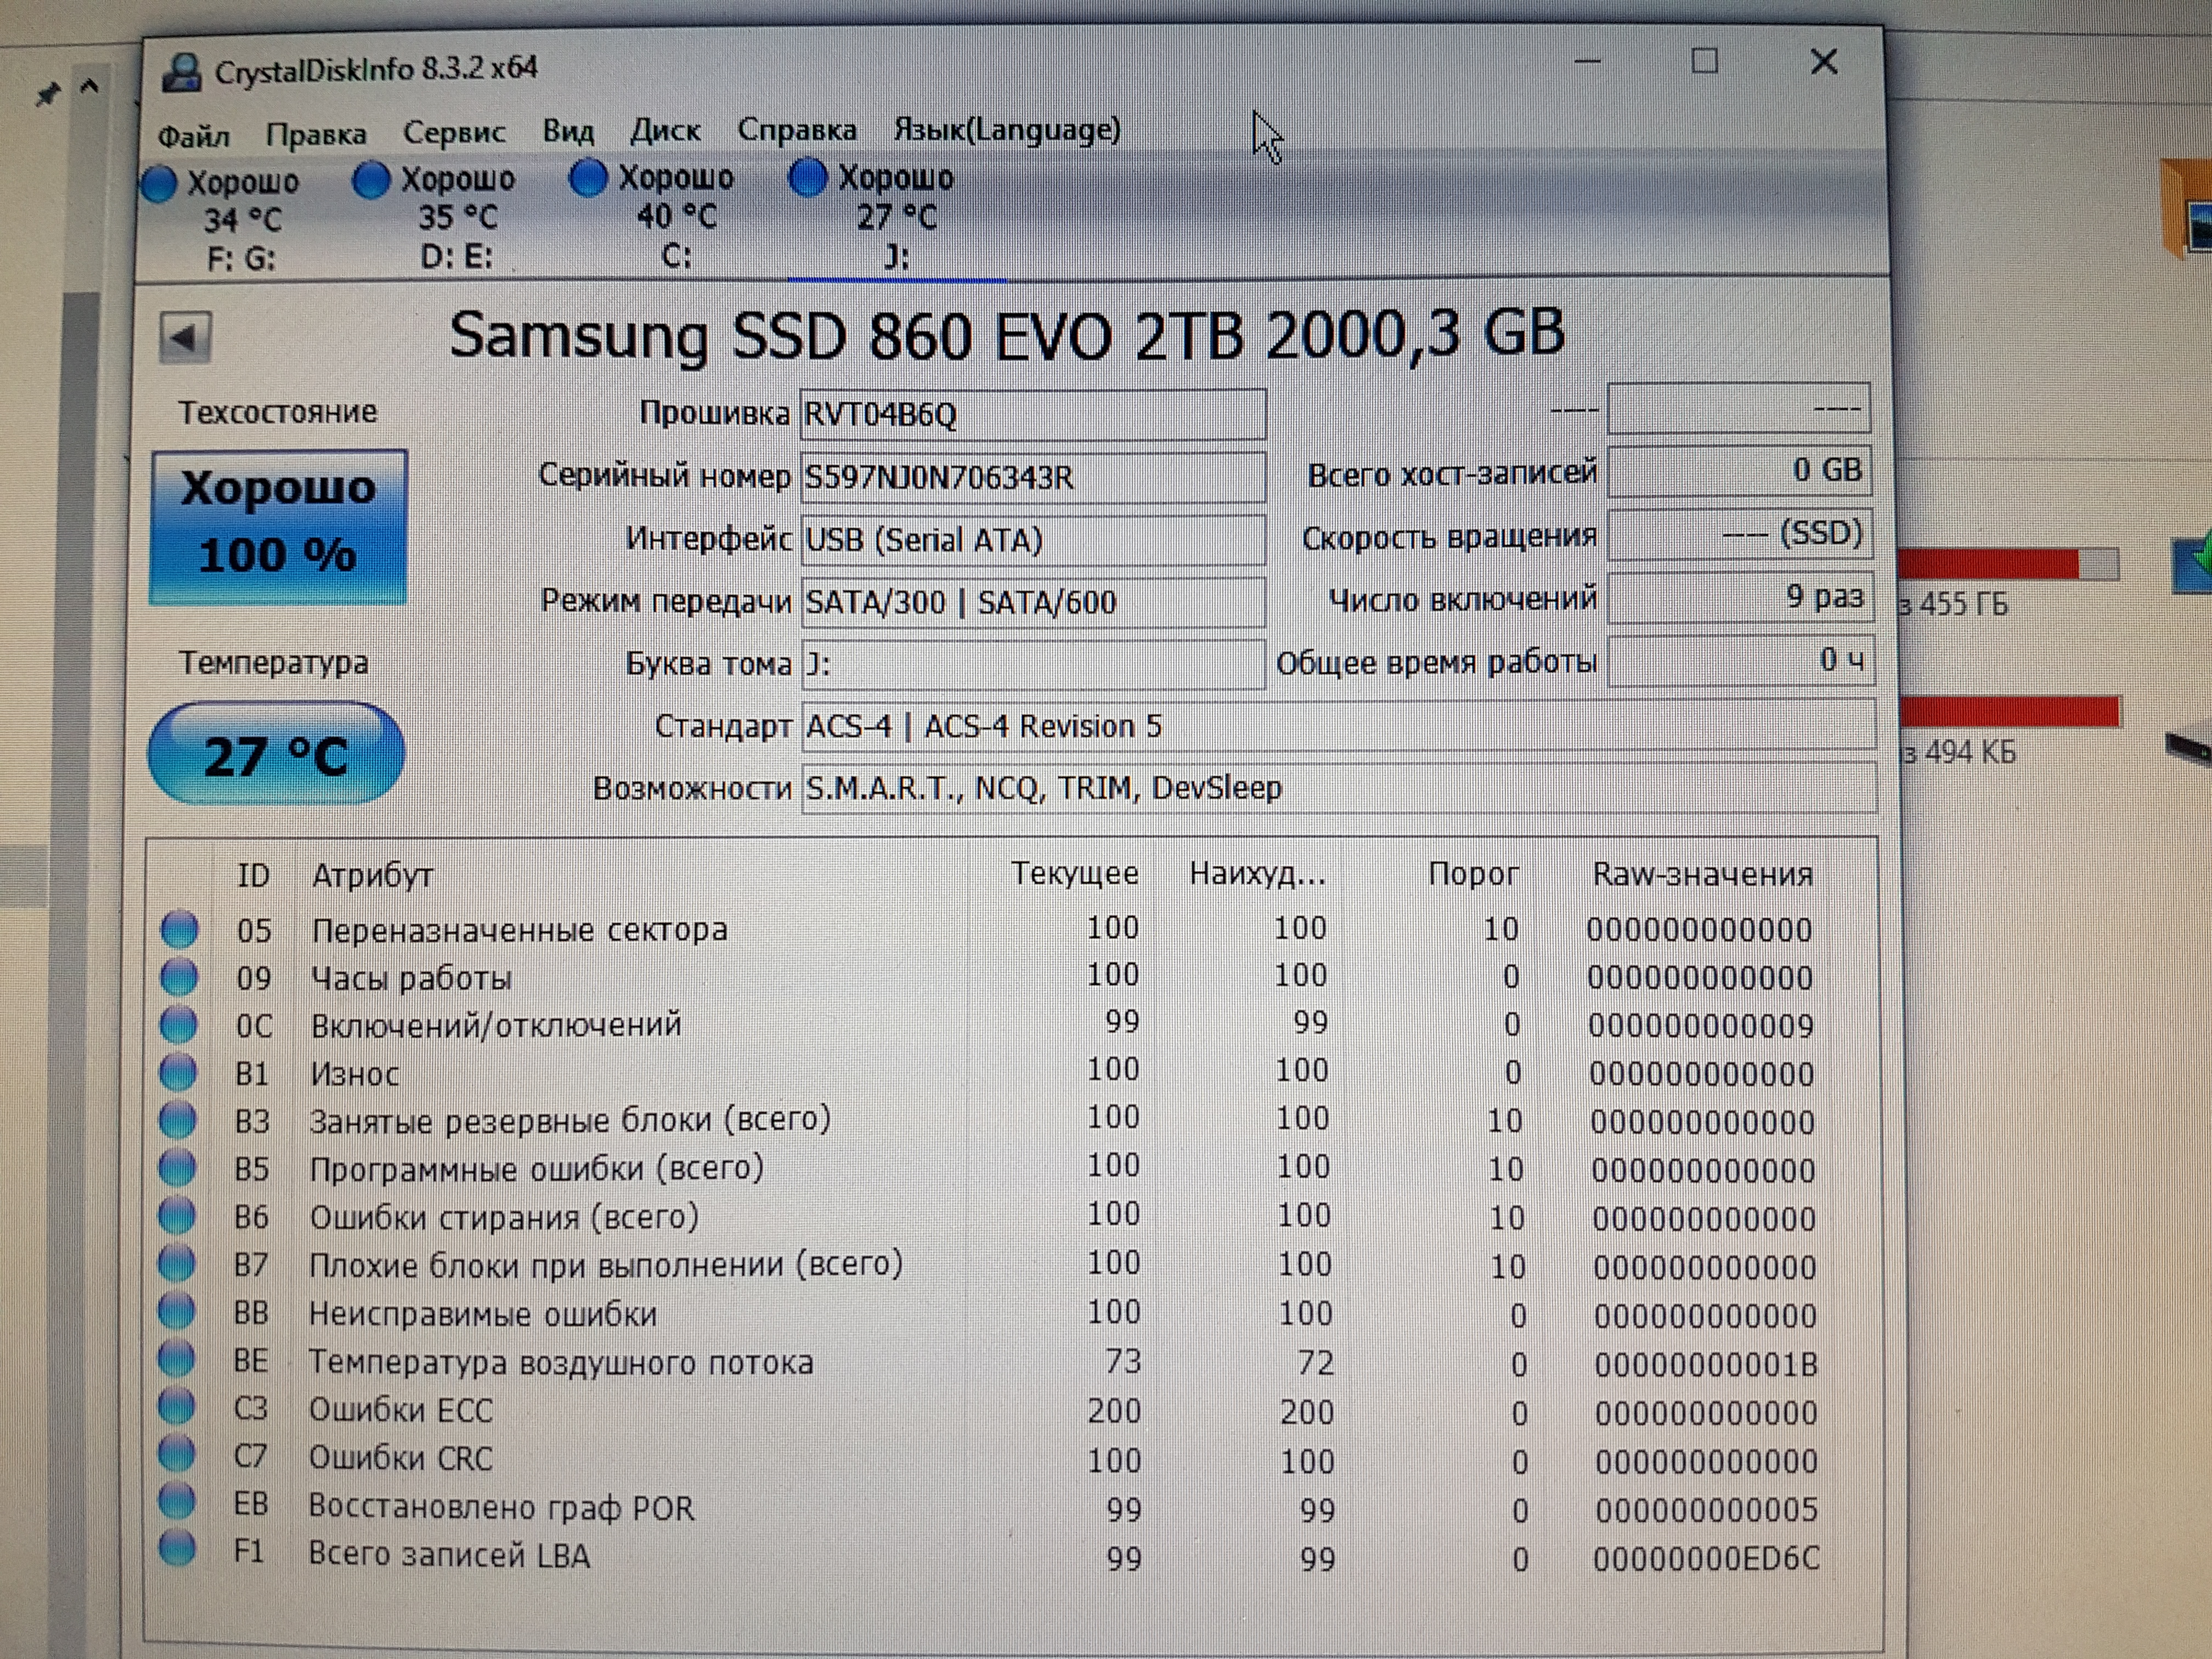Click the status circle for attribute 05
The width and height of the screenshot is (2212, 1659).
point(179,929)
